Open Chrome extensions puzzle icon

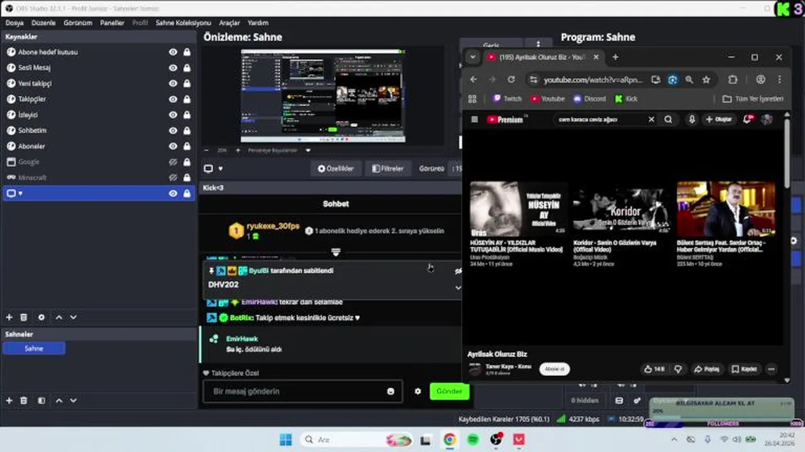733,80
